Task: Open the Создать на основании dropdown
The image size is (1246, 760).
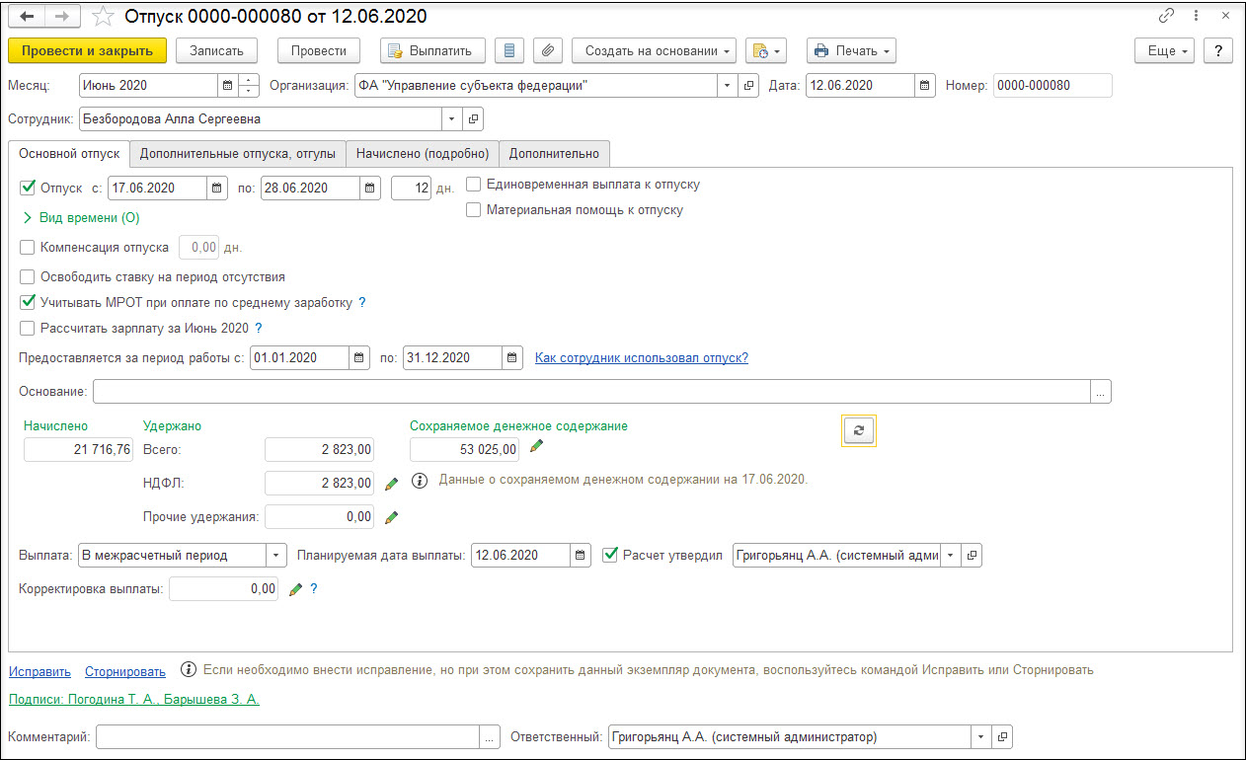Action: click(x=654, y=50)
